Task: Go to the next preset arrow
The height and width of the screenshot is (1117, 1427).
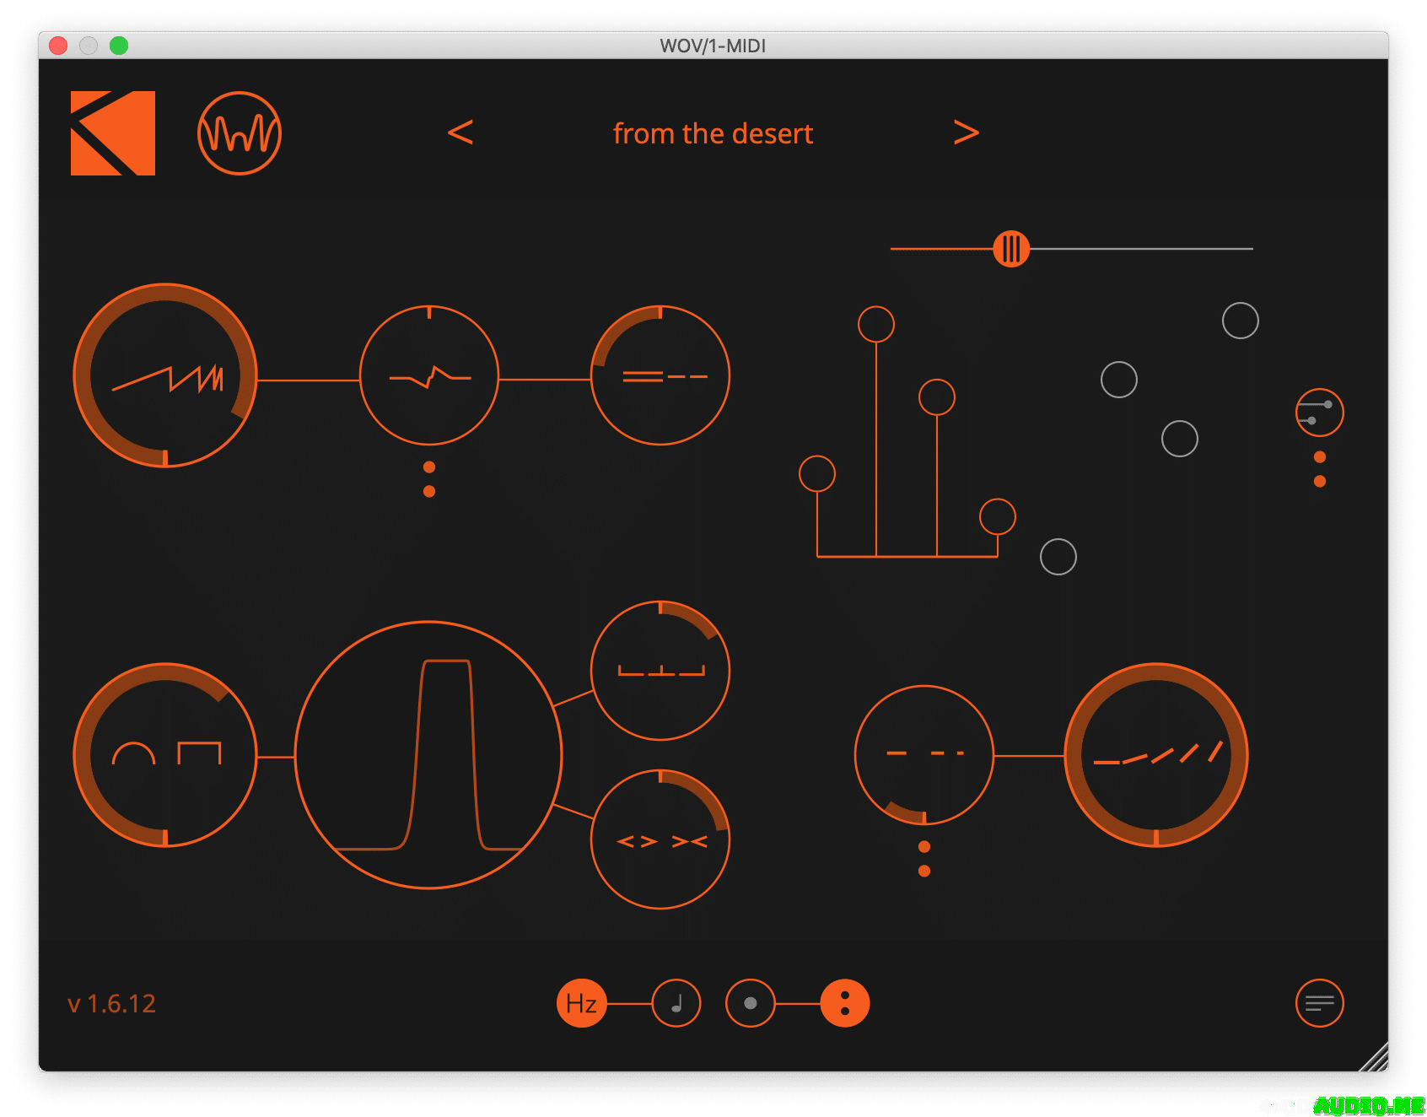Action: 966,132
